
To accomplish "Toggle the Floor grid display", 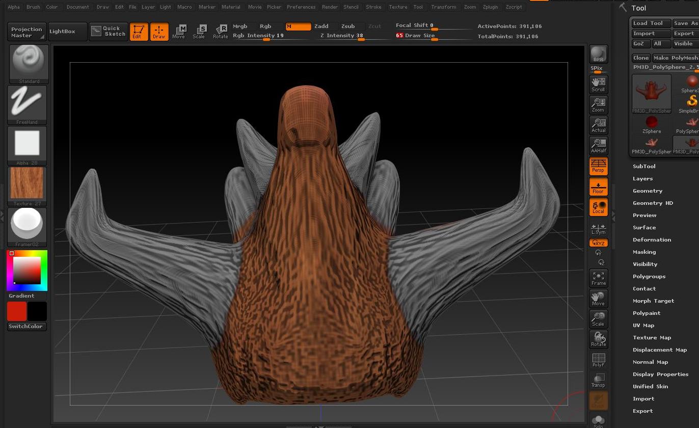I will [x=598, y=186].
